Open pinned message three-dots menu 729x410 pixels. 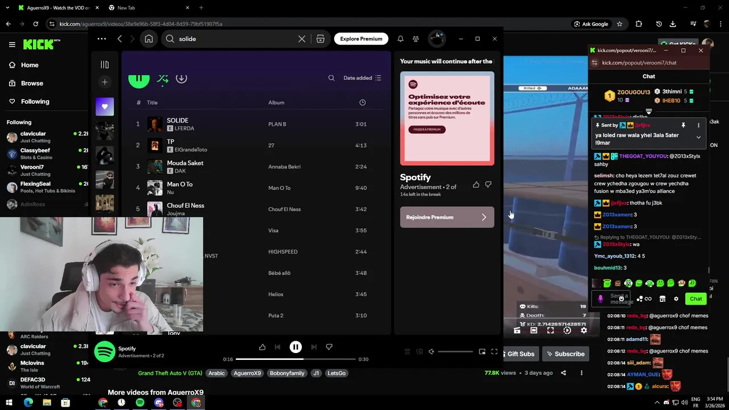(698, 125)
